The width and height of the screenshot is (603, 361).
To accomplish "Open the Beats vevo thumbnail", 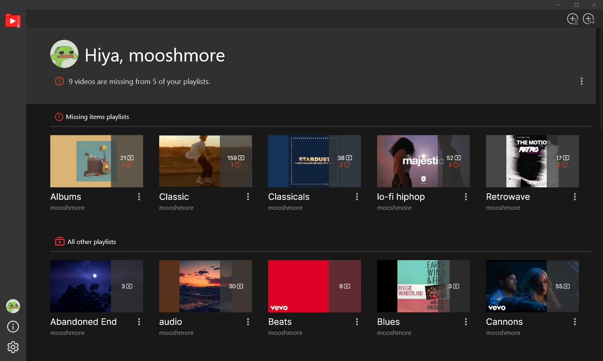I will pyautogui.click(x=314, y=286).
